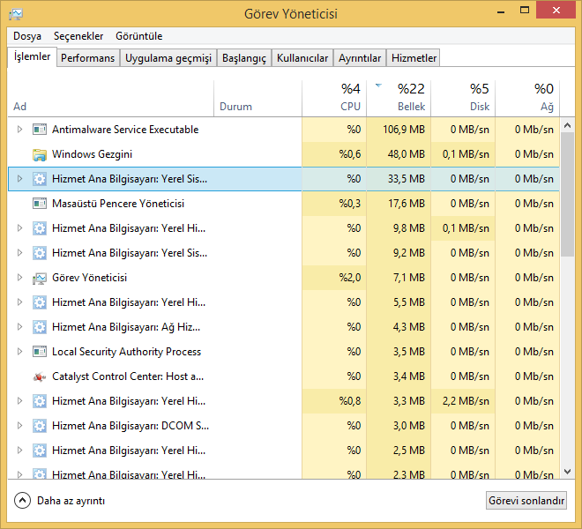Select the Windows Gezgini folder icon
The height and width of the screenshot is (529, 582).
point(40,154)
